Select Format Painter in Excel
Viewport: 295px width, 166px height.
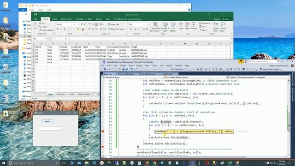point(46,30)
